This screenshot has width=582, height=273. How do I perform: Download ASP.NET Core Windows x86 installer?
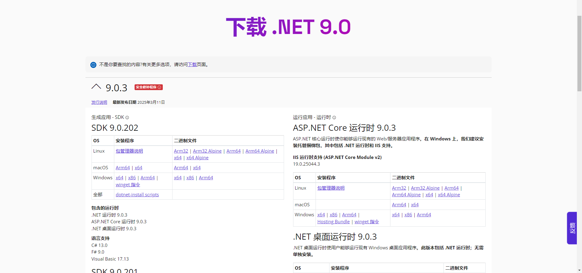pyautogui.click(x=333, y=215)
